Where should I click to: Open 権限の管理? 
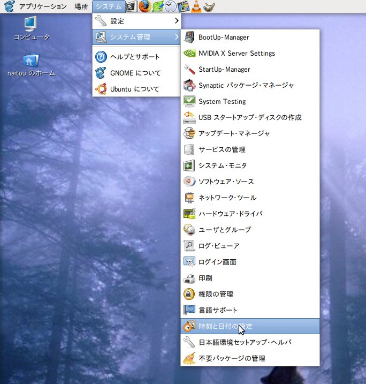[x=250, y=294]
